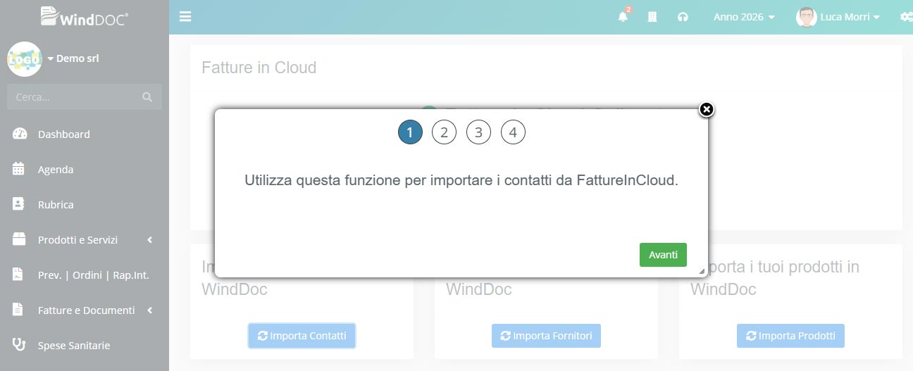Open Prev. | Ordini | Rap.Int. menu item
The height and width of the screenshot is (371, 913).
click(93, 275)
